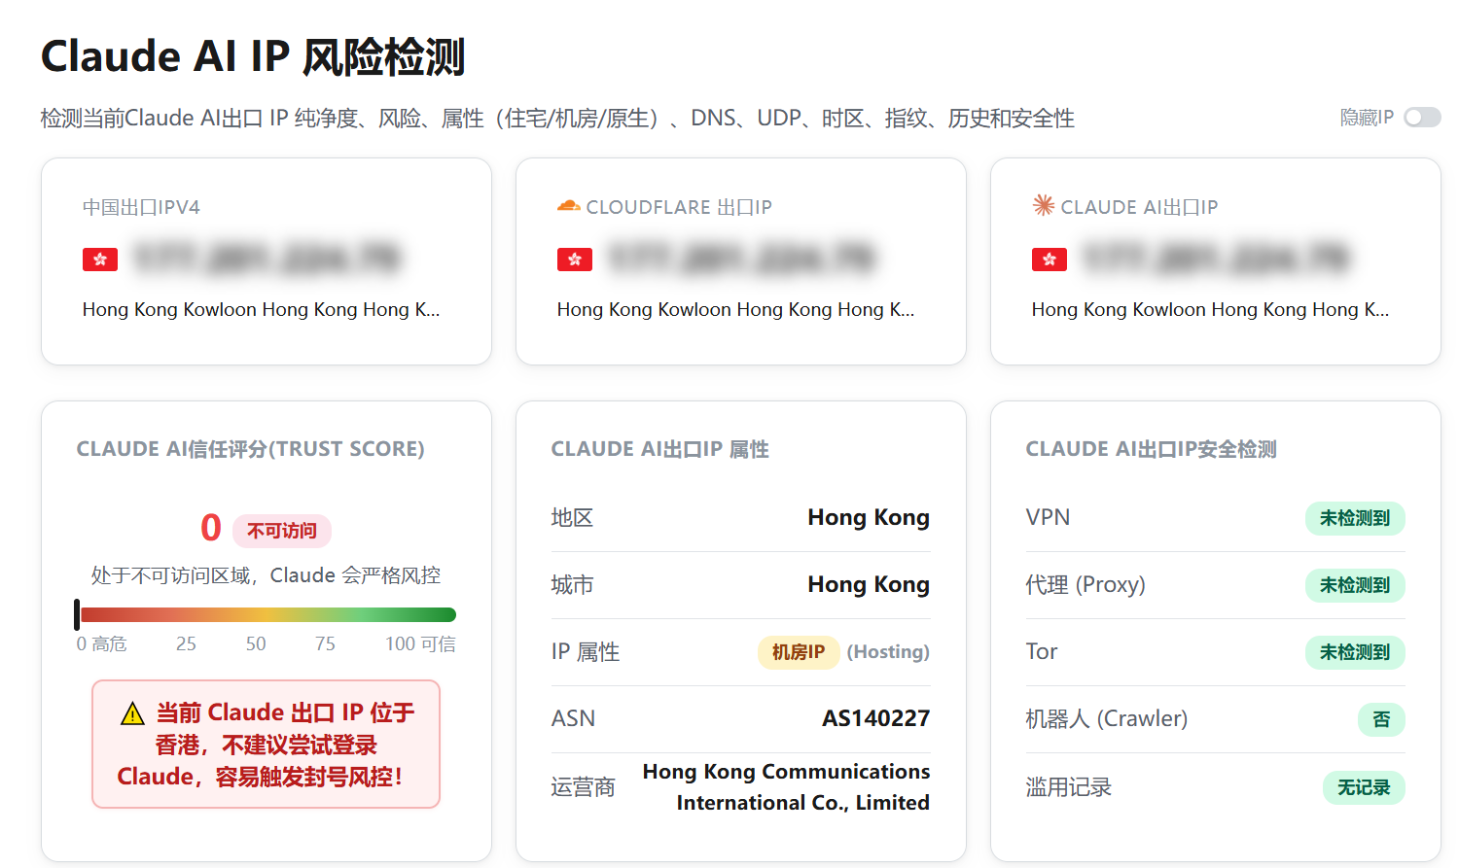Click Hong Kong flag in 中国出口IPV4 card
The image size is (1459, 868).
point(100,260)
